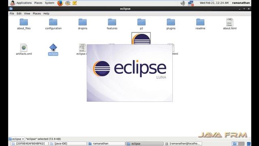
Task: Select the eclipse.ini file icon
Action: (x=83, y=48)
